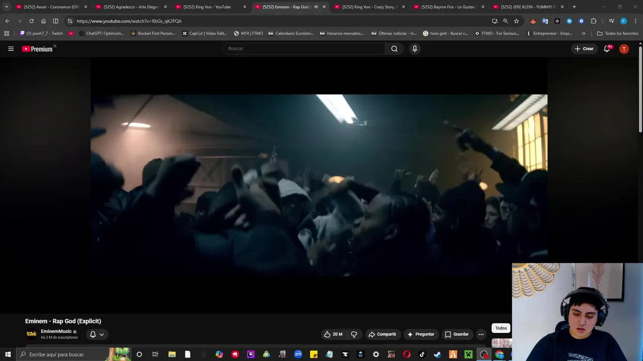Screen dimensions: 643x361
Task: Open the YouTube account avatar menu
Action: click(624, 49)
